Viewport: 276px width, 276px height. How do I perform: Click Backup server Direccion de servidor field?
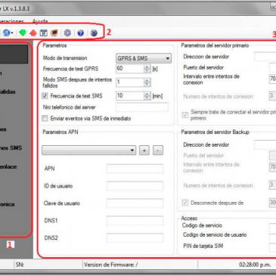point(265,144)
